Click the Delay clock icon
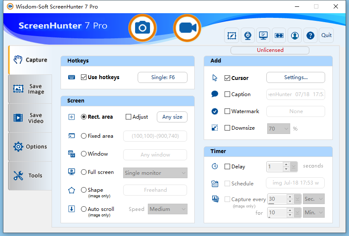This screenshot has height=236, width=349. (215, 166)
